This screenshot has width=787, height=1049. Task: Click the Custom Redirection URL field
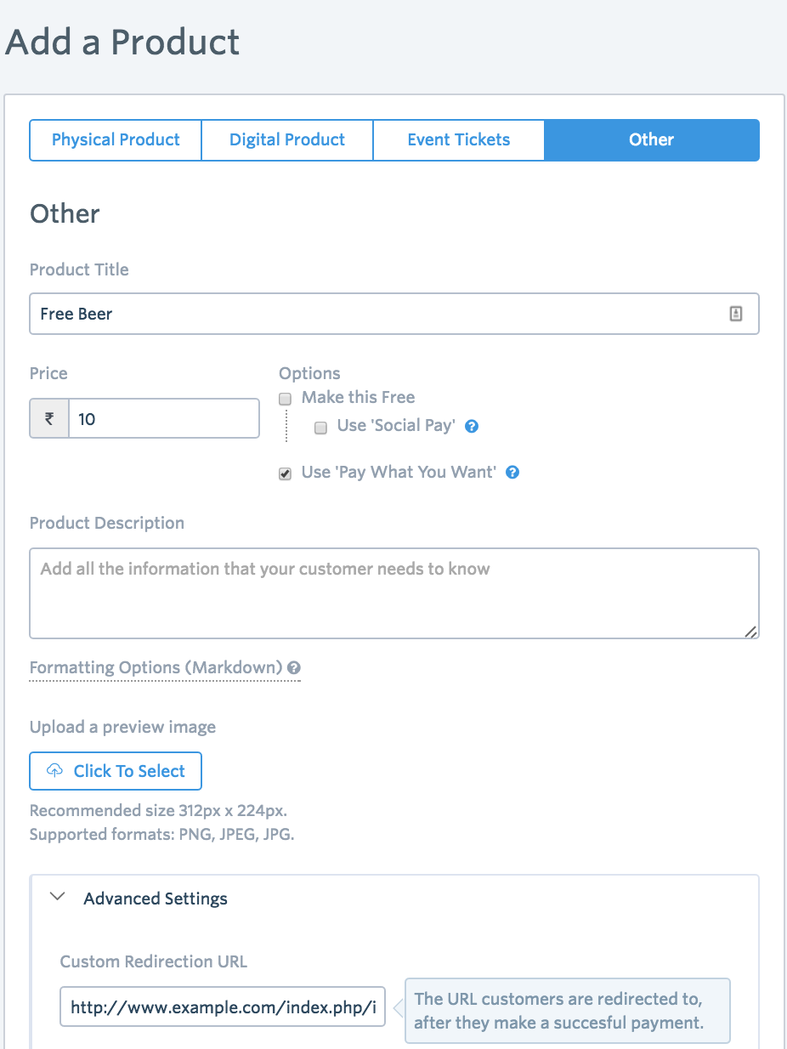coord(223,1007)
